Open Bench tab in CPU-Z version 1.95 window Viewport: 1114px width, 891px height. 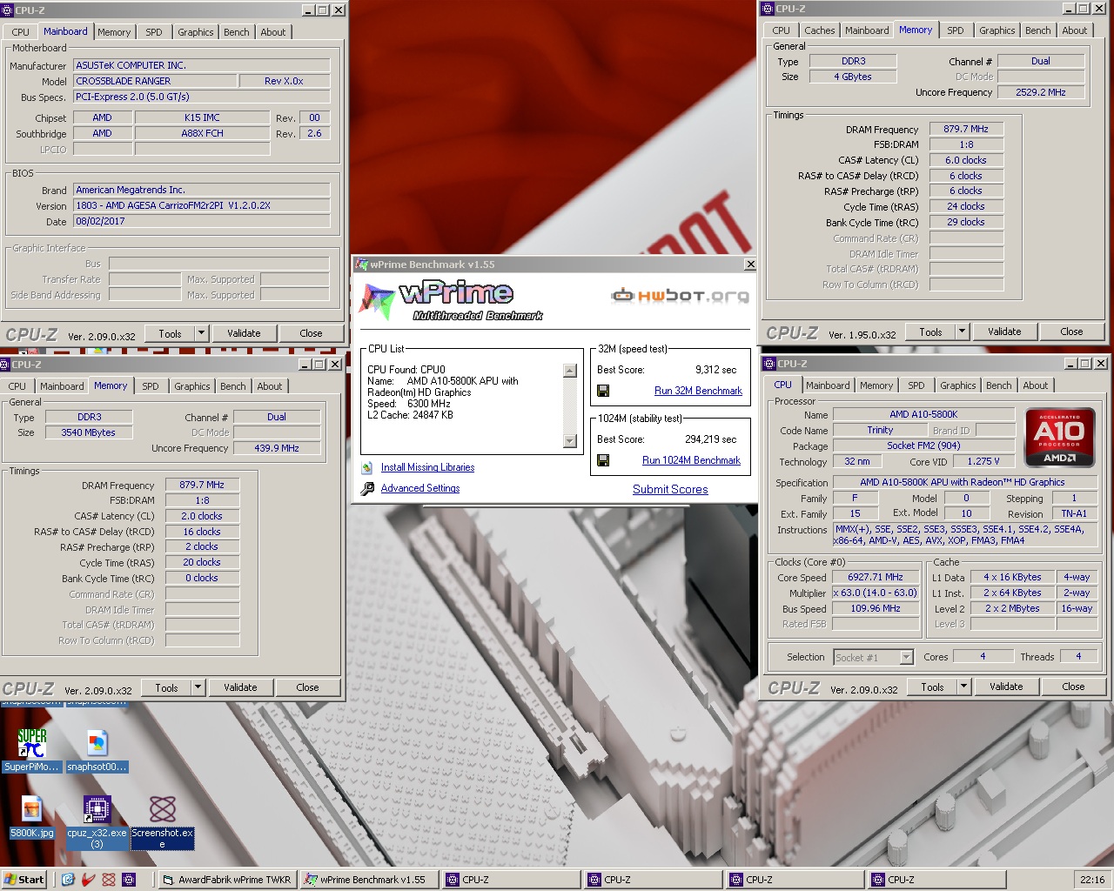1038,30
